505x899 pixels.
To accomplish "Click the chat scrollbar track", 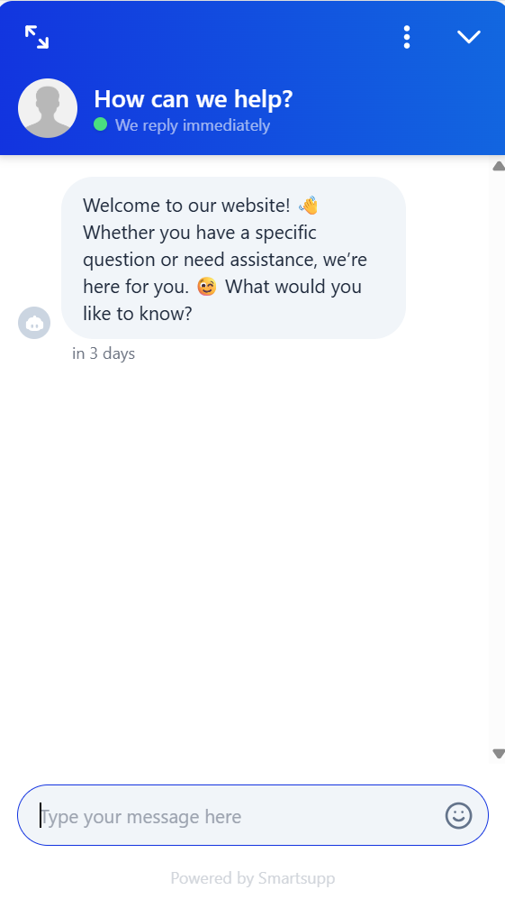I will tap(499, 459).
